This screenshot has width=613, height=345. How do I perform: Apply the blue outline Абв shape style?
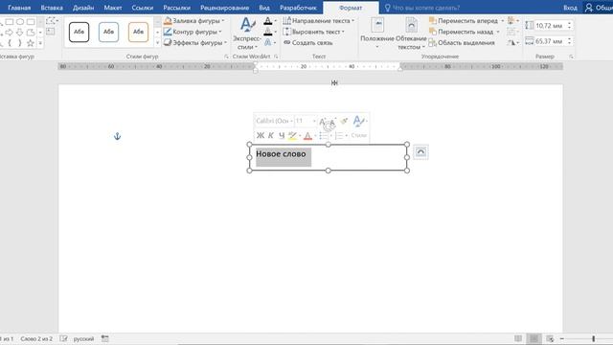pos(108,32)
